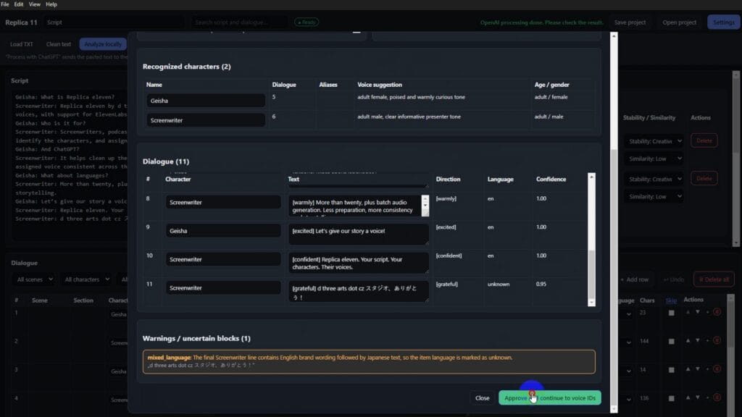Image resolution: width=742 pixels, height=417 pixels.
Task: Click the Add row button
Action: (634, 279)
